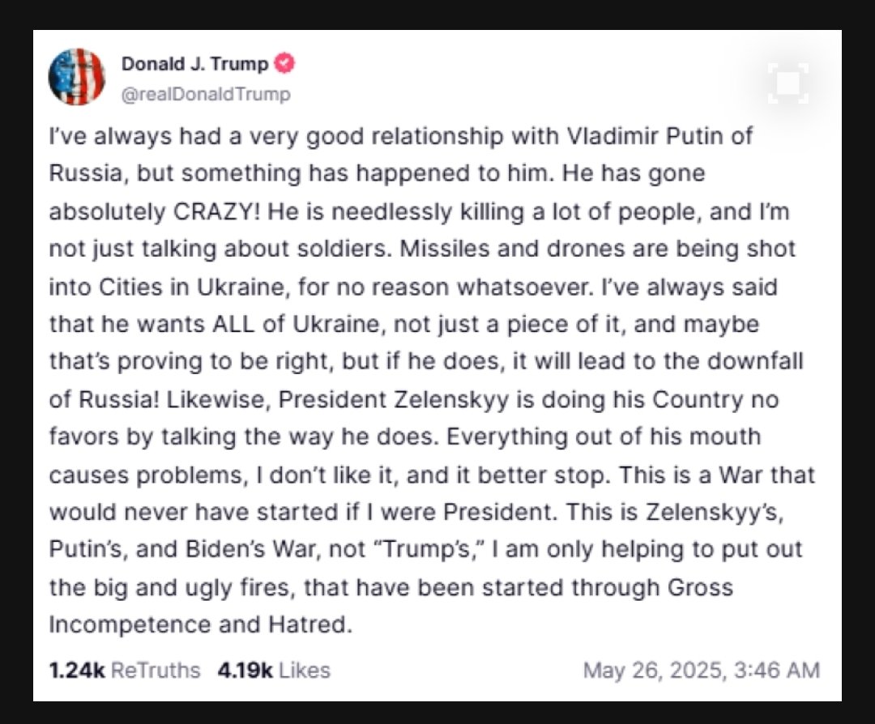
Task: Click the @realDonaldTrump handle
Action: 205,94
